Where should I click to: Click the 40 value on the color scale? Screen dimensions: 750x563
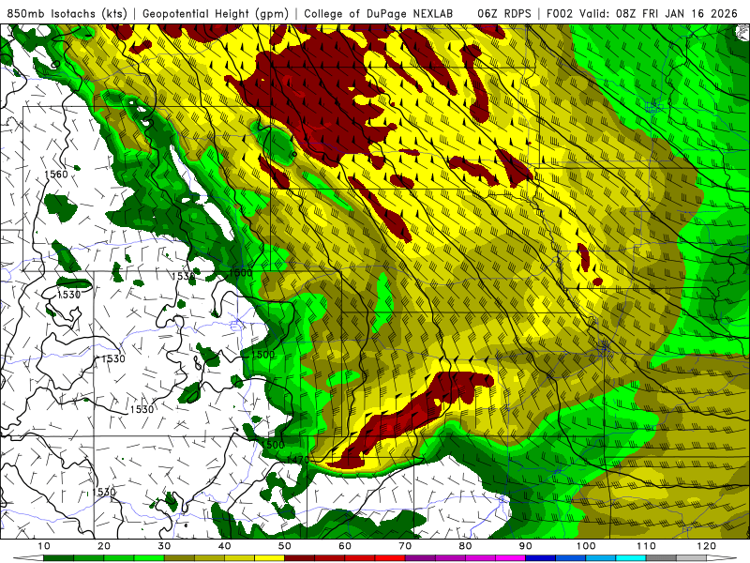[x=224, y=546]
